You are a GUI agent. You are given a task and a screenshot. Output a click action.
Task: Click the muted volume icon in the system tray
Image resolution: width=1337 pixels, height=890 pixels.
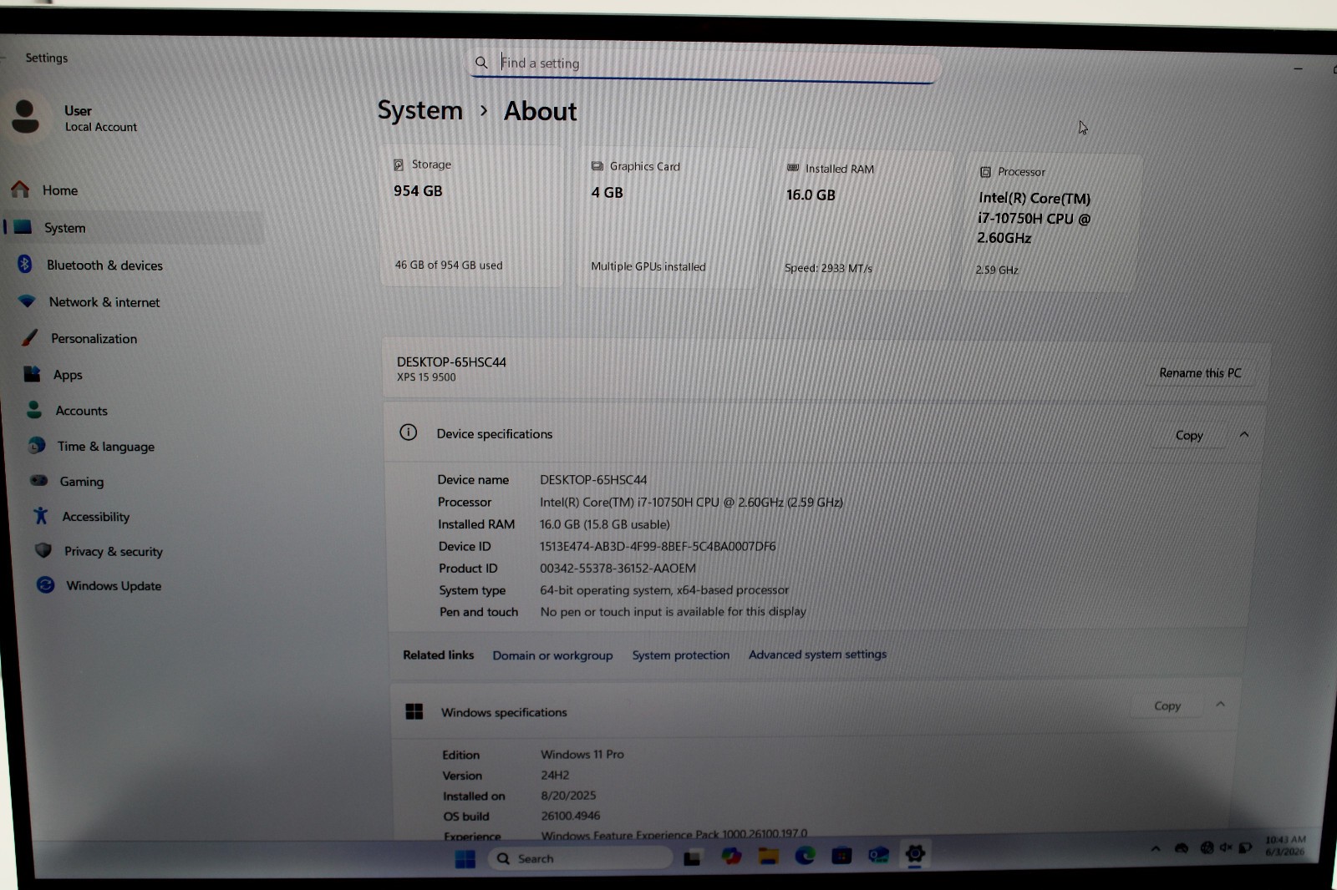[x=1226, y=847]
